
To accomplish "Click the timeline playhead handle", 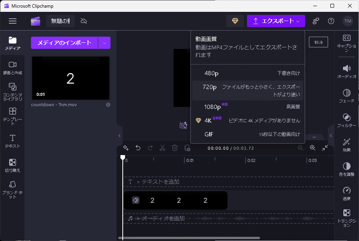I will 123,157.
